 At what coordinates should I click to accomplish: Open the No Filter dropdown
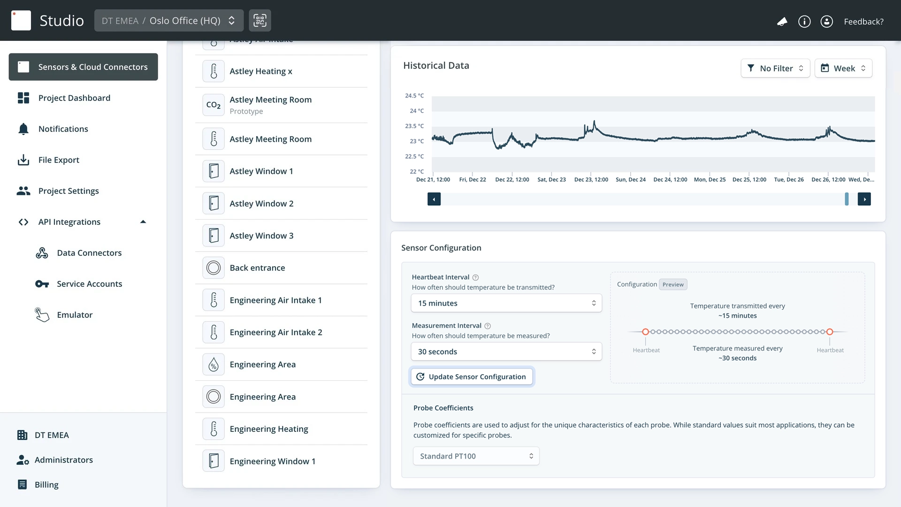pos(775,69)
